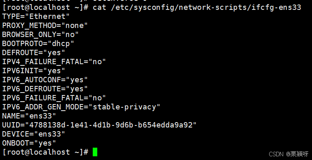The height and width of the screenshot is (160, 312).
Task: Click the NAME="ens33" line
Action: pyautogui.click(x=29, y=116)
